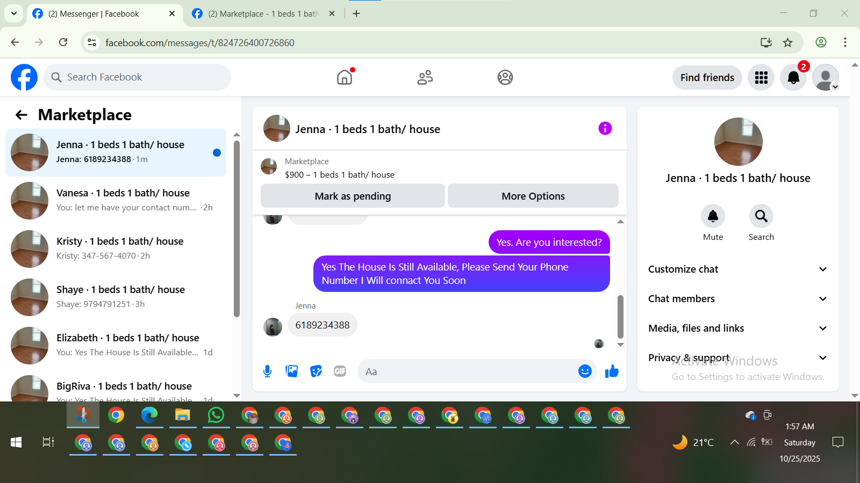Open the Kristy conversation

click(116, 249)
